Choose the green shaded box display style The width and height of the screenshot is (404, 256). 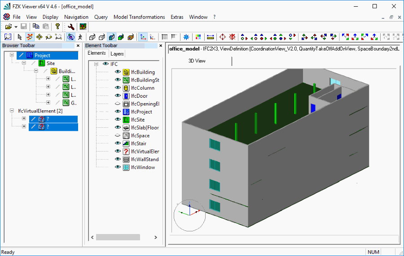[x=121, y=37]
